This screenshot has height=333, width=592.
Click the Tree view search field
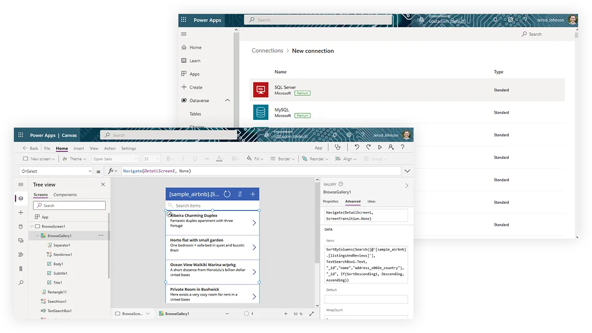point(69,205)
